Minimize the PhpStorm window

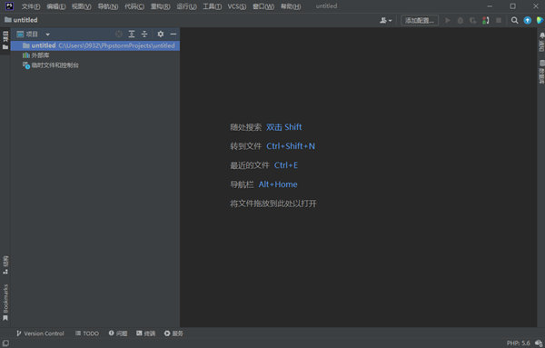(x=490, y=6)
